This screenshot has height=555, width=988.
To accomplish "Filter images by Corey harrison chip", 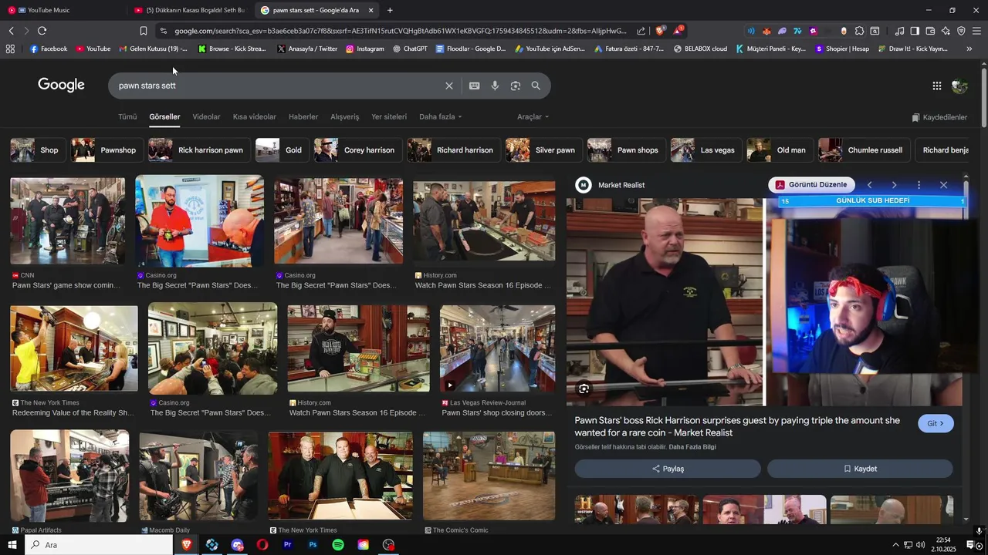I will tap(357, 150).
